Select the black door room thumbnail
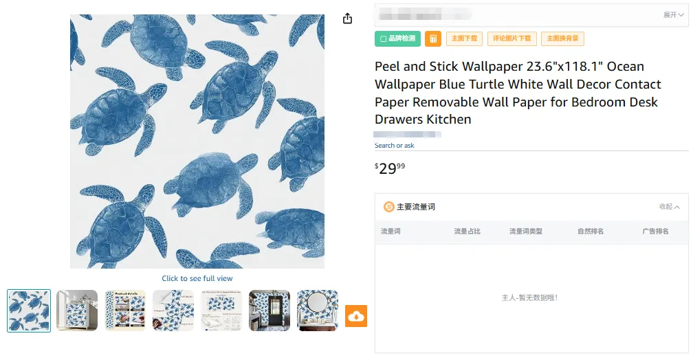The width and height of the screenshot is (693, 360). (x=269, y=311)
